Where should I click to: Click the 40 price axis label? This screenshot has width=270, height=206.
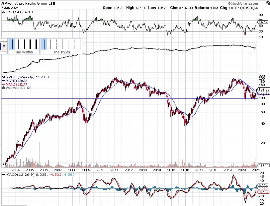[x=263, y=124]
